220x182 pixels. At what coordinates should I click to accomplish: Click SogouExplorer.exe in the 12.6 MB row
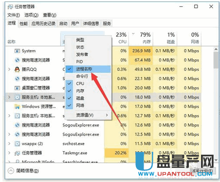point(81,125)
